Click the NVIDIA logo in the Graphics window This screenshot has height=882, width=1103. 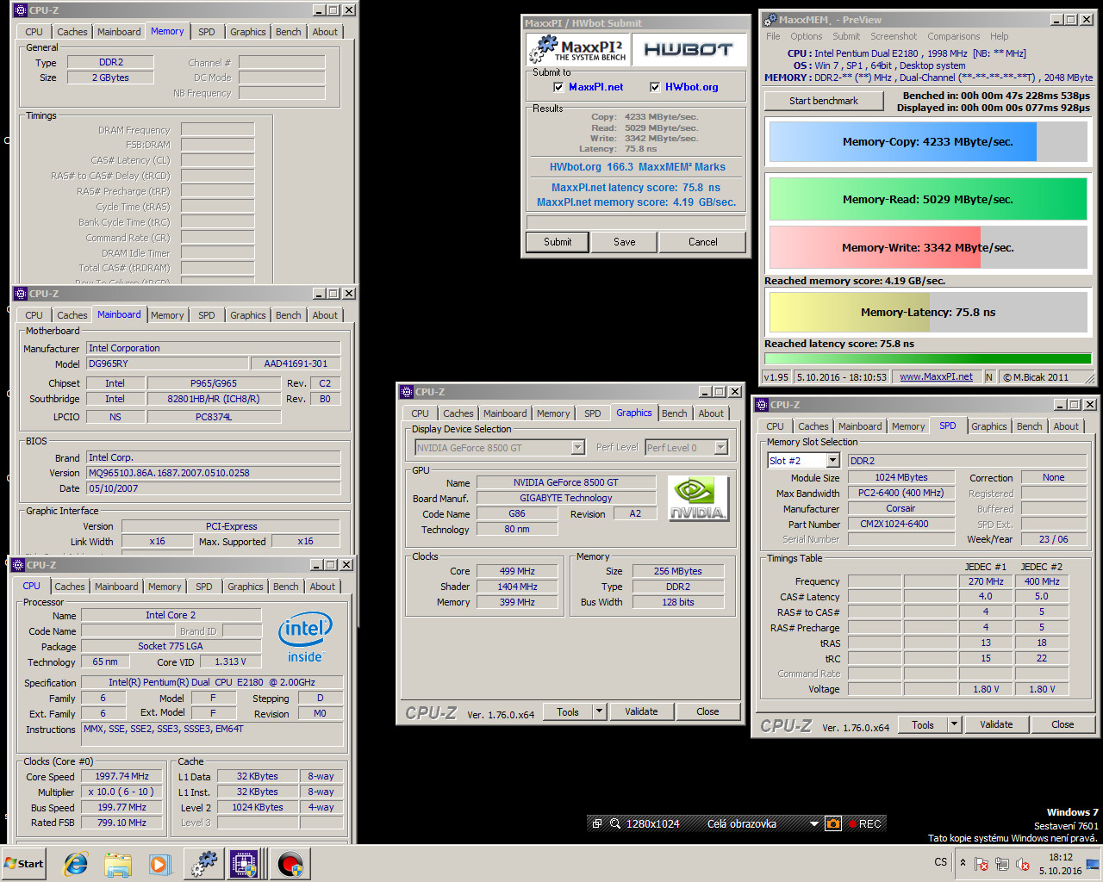point(698,499)
